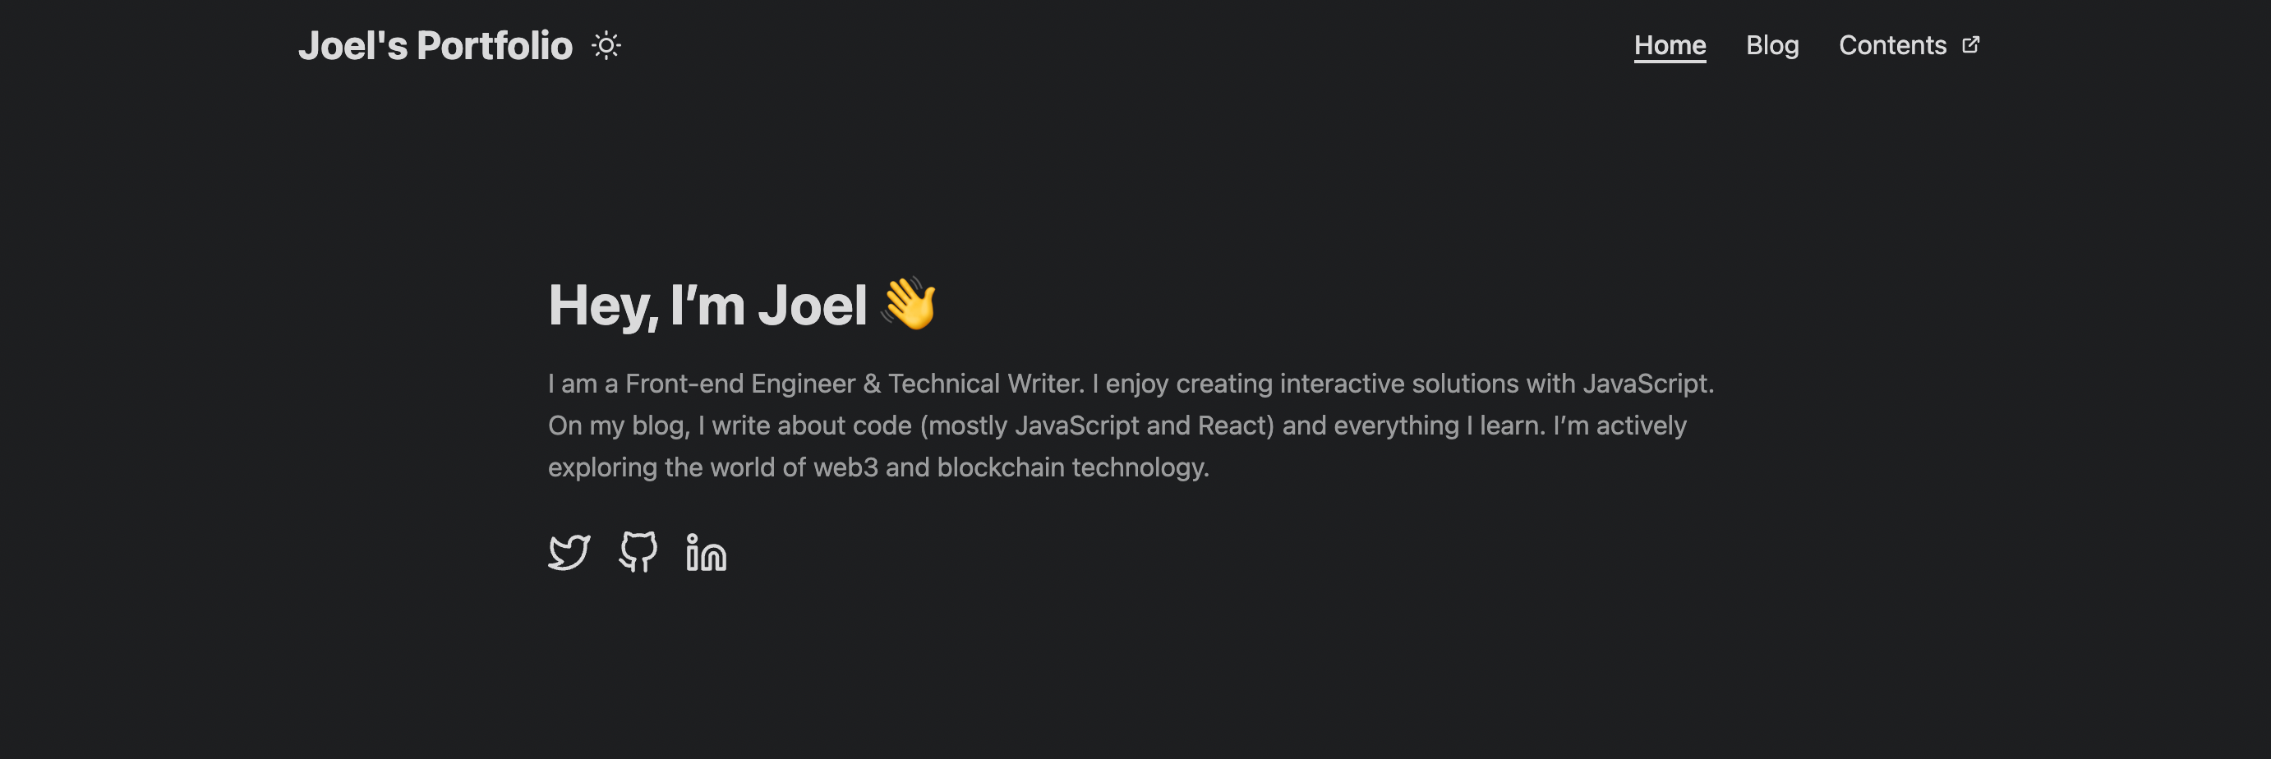
Task: Toggle light mode with the sun icon
Action: (x=606, y=46)
